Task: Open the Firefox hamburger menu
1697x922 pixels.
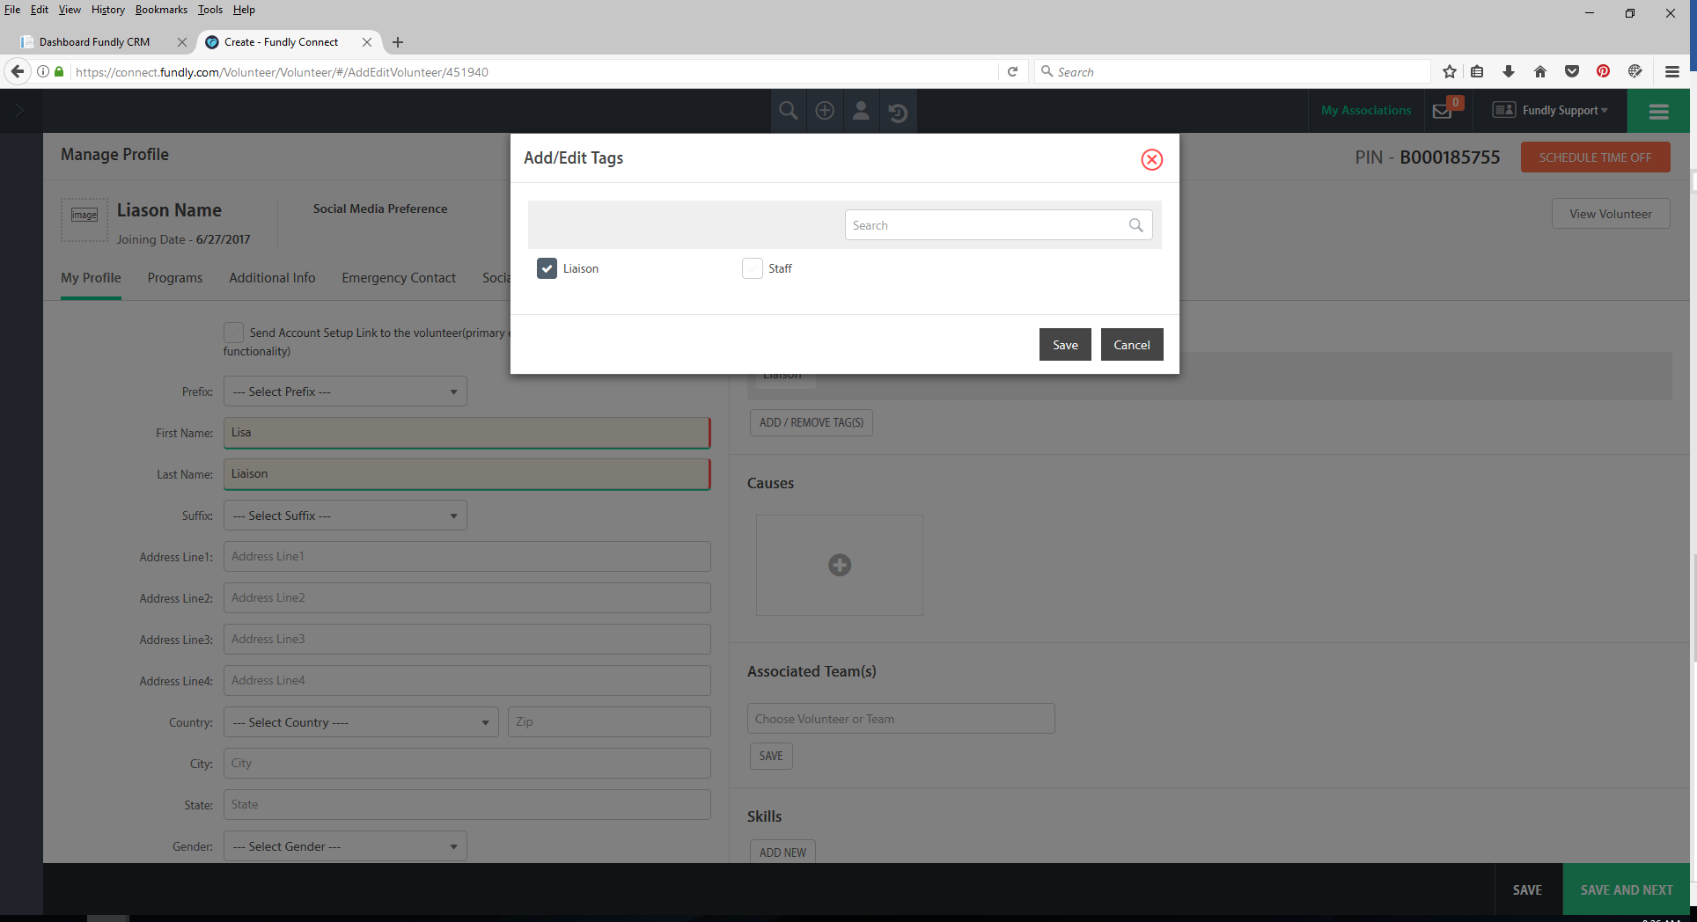Action: 1672,71
